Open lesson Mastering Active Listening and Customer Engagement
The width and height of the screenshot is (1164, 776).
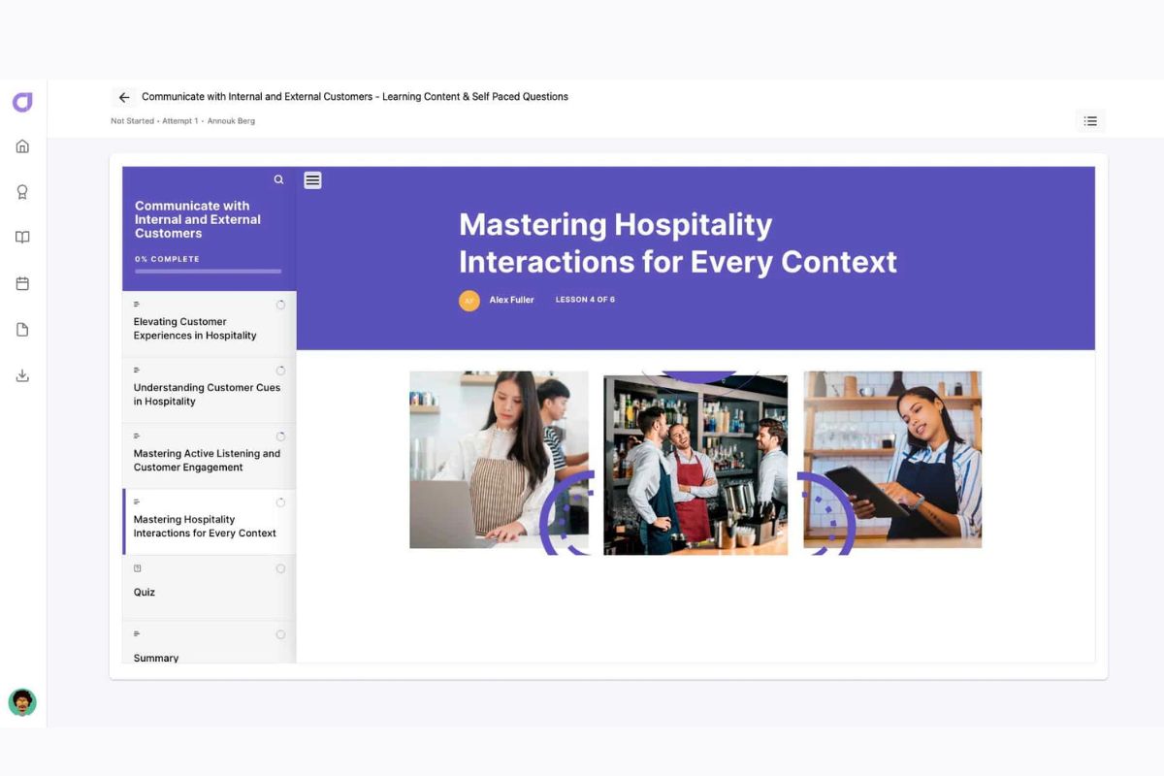coord(210,456)
